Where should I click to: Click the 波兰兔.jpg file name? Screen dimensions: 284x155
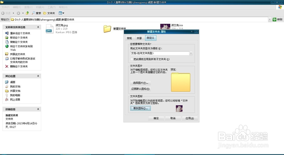pos(62,25)
